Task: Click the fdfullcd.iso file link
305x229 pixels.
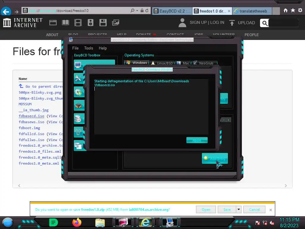Action: click(x=32, y=134)
